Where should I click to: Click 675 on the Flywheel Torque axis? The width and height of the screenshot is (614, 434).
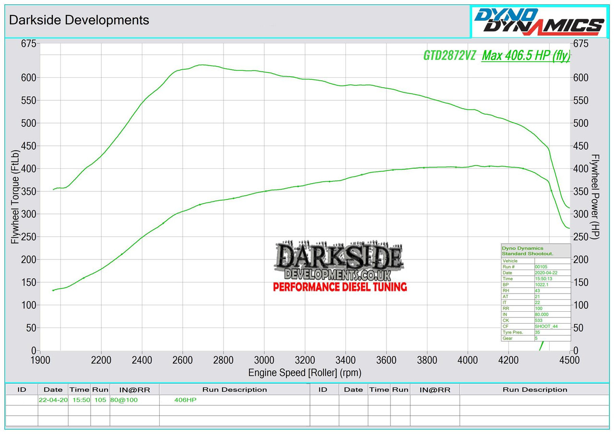point(29,44)
